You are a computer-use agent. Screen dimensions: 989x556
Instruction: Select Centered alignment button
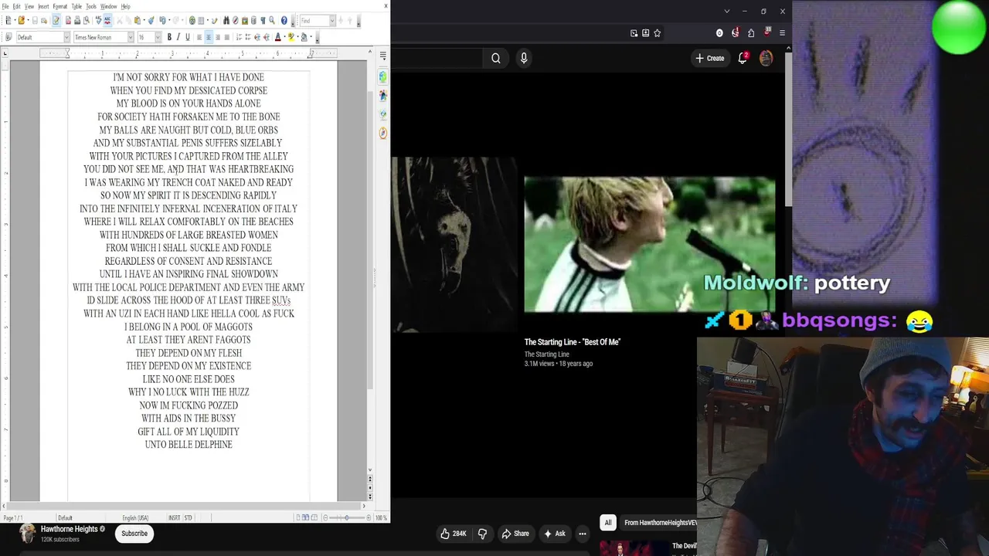pos(209,37)
